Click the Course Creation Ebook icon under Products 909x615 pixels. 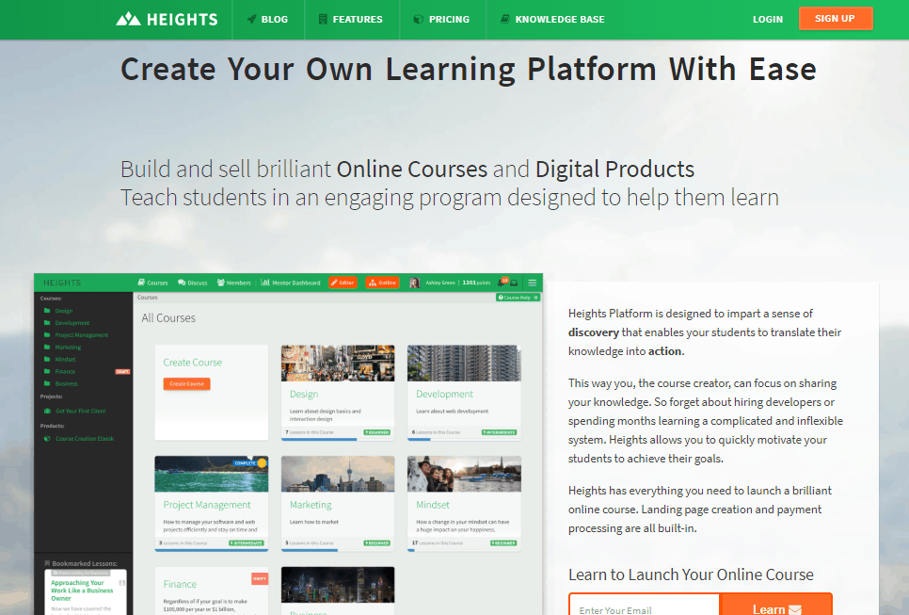pyautogui.click(x=48, y=438)
